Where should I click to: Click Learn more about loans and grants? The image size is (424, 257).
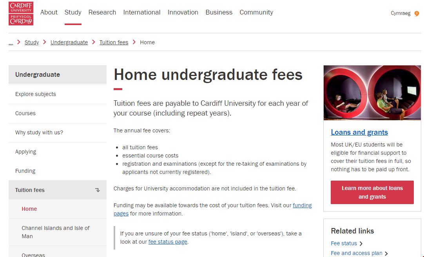(x=371, y=192)
